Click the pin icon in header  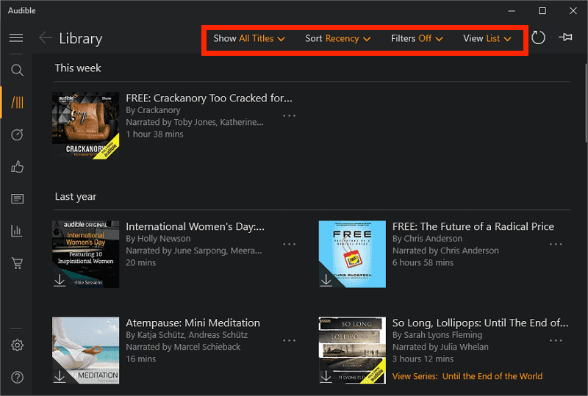point(565,37)
